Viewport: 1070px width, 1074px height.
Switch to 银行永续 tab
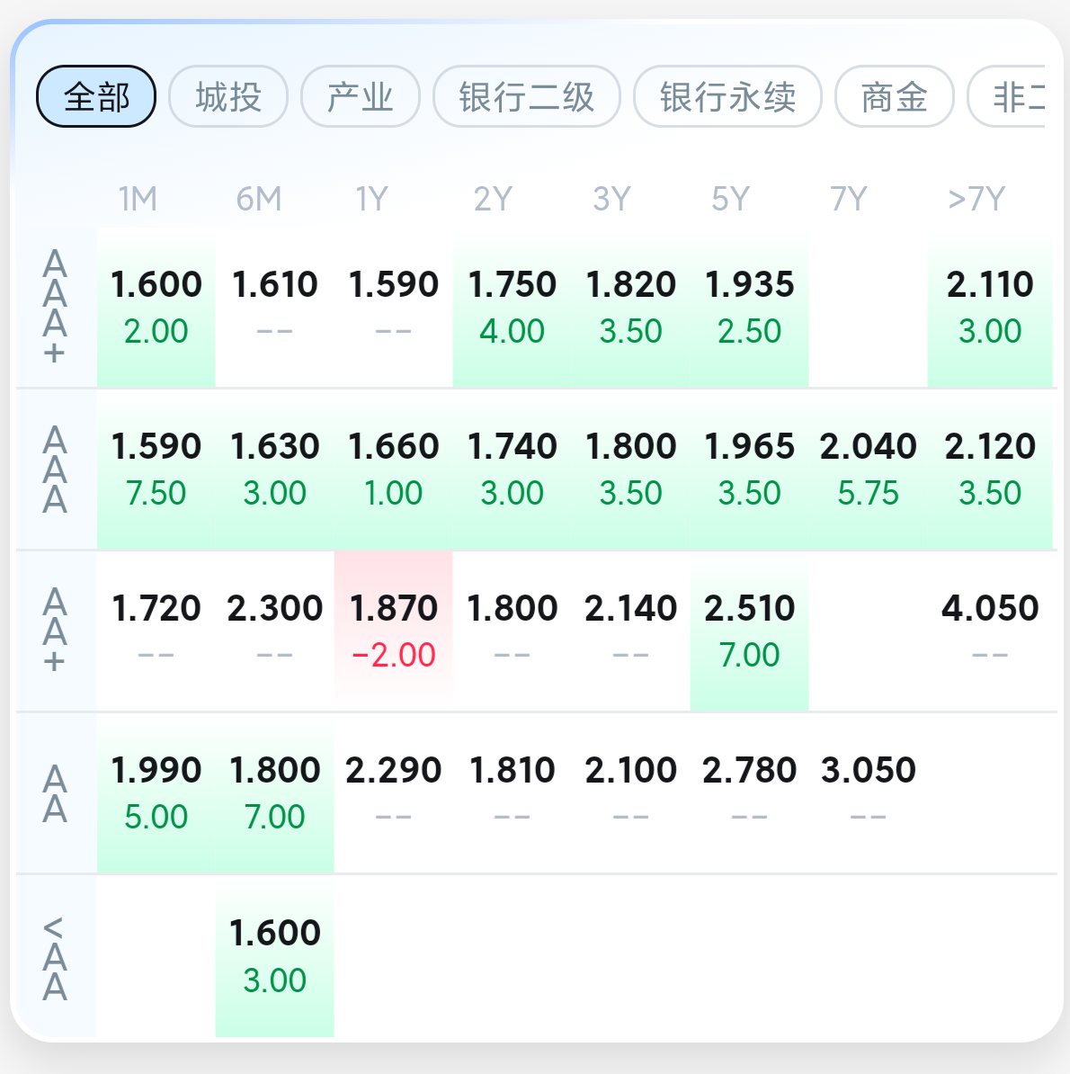(727, 96)
